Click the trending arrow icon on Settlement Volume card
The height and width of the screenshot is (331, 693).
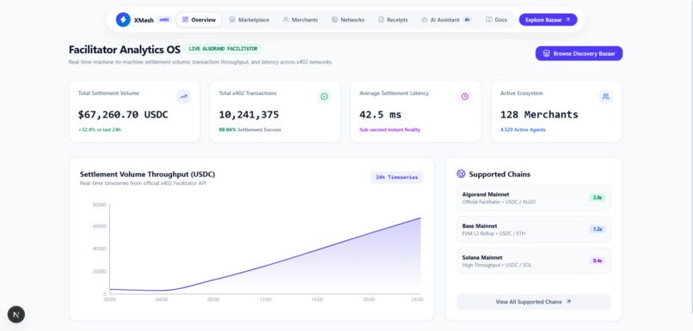(x=183, y=97)
